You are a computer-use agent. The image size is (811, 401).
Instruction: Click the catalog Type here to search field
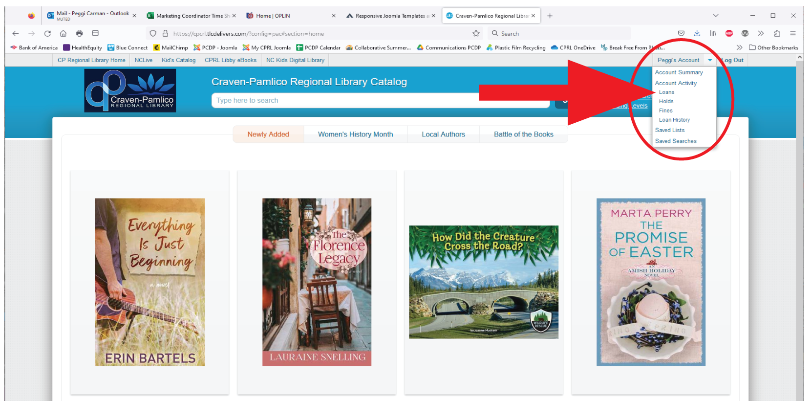pos(380,100)
